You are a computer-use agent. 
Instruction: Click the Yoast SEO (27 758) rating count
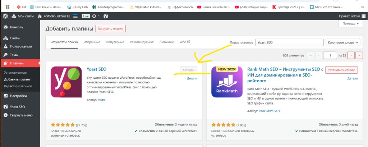[82, 125]
